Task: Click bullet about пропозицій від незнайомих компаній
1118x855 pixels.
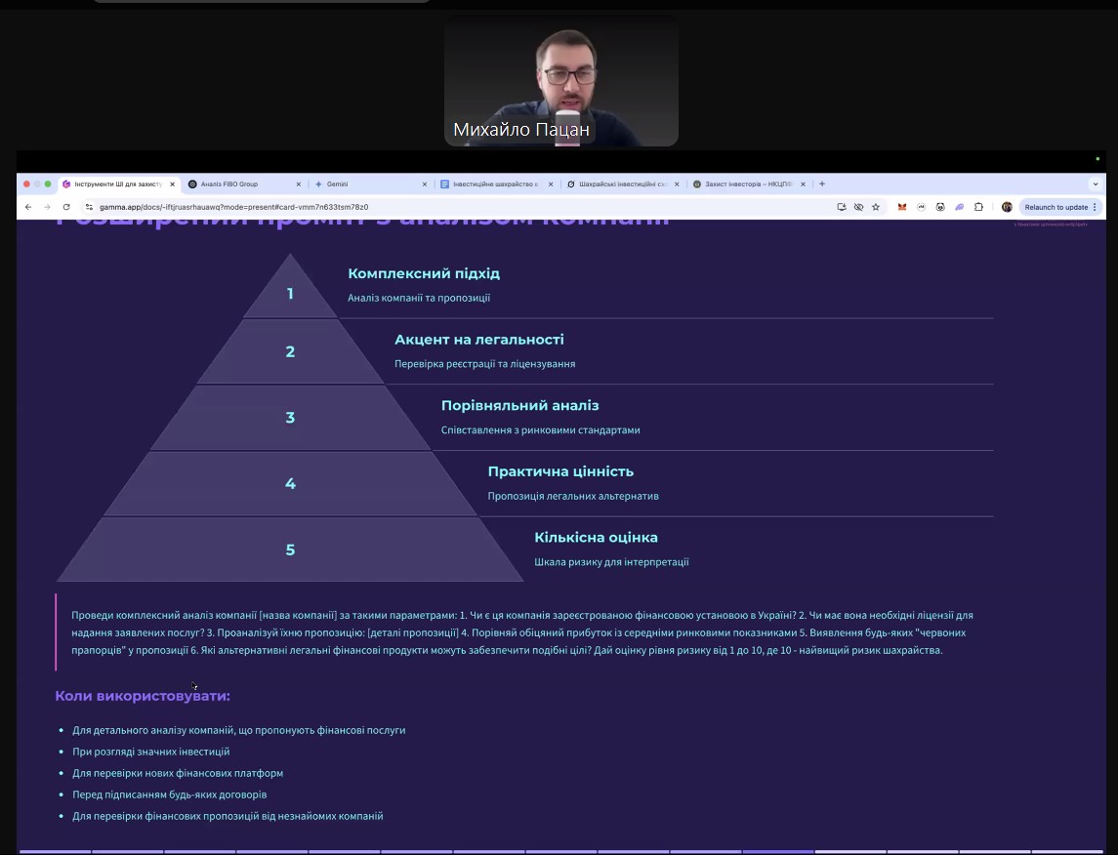Action: click(228, 816)
